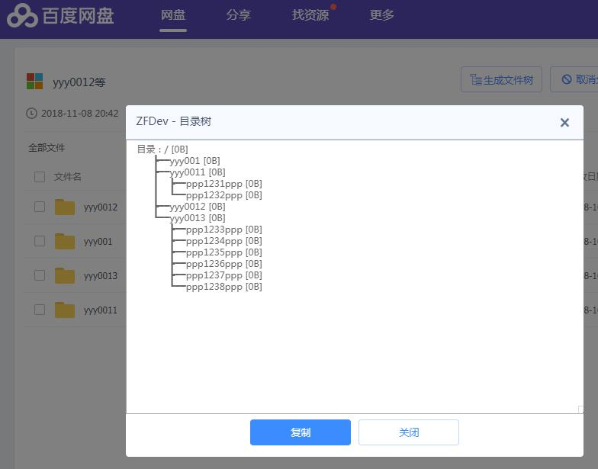Check the box for folder yyy001
Image resolution: width=598 pixels, height=469 pixels.
click(x=40, y=241)
